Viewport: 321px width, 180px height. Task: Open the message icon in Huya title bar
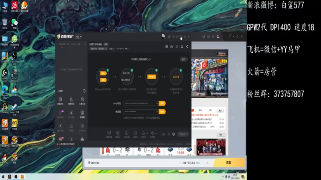pyautogui.click(x=169, y=37)
